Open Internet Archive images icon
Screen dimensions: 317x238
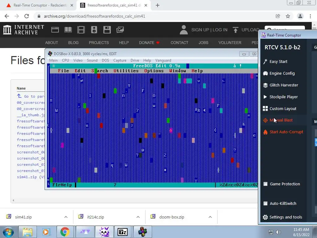(120, 30)
